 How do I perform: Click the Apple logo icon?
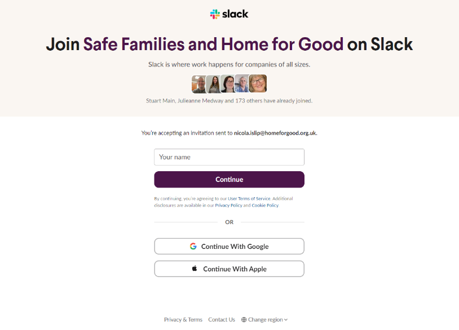(195, 269)
